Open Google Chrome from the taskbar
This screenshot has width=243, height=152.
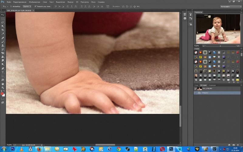119,149
